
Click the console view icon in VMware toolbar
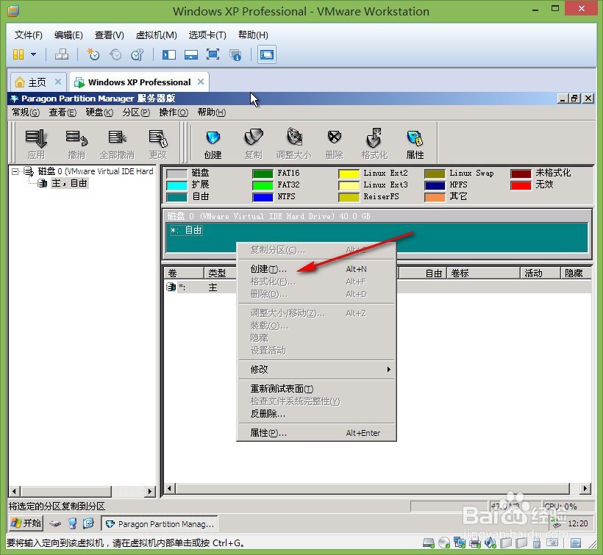(x=266, y=54)
